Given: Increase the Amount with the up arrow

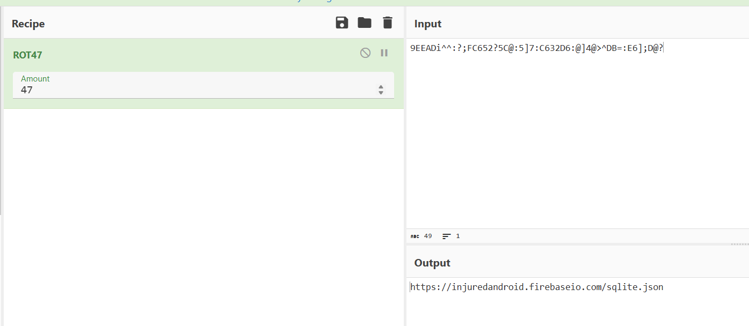Looking at the screenshot, I should point(381,87).
